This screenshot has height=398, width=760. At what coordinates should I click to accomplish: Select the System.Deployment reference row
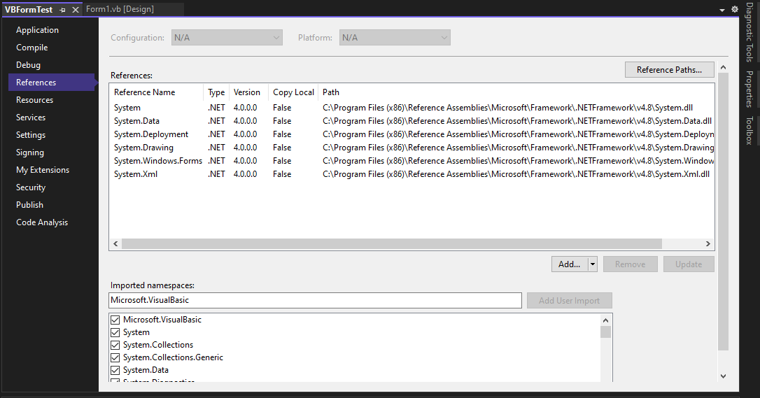tap(411, 134)
